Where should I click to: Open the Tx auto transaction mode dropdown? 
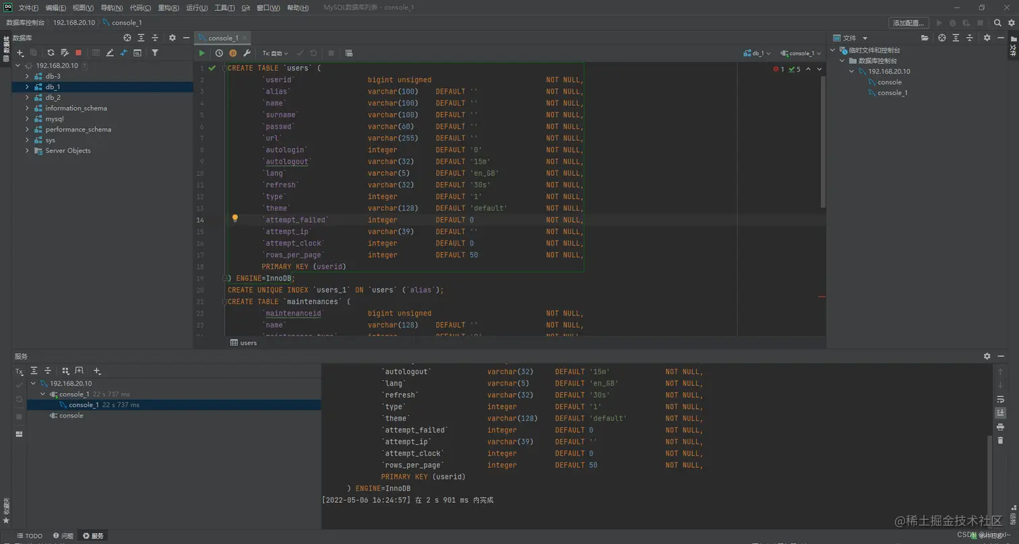(275, 53)
